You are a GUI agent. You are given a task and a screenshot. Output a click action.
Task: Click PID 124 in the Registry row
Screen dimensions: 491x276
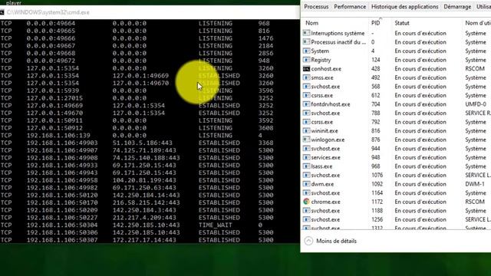375,60
